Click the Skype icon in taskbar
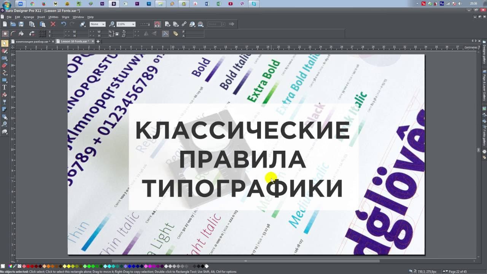 (x=254, y=4)
